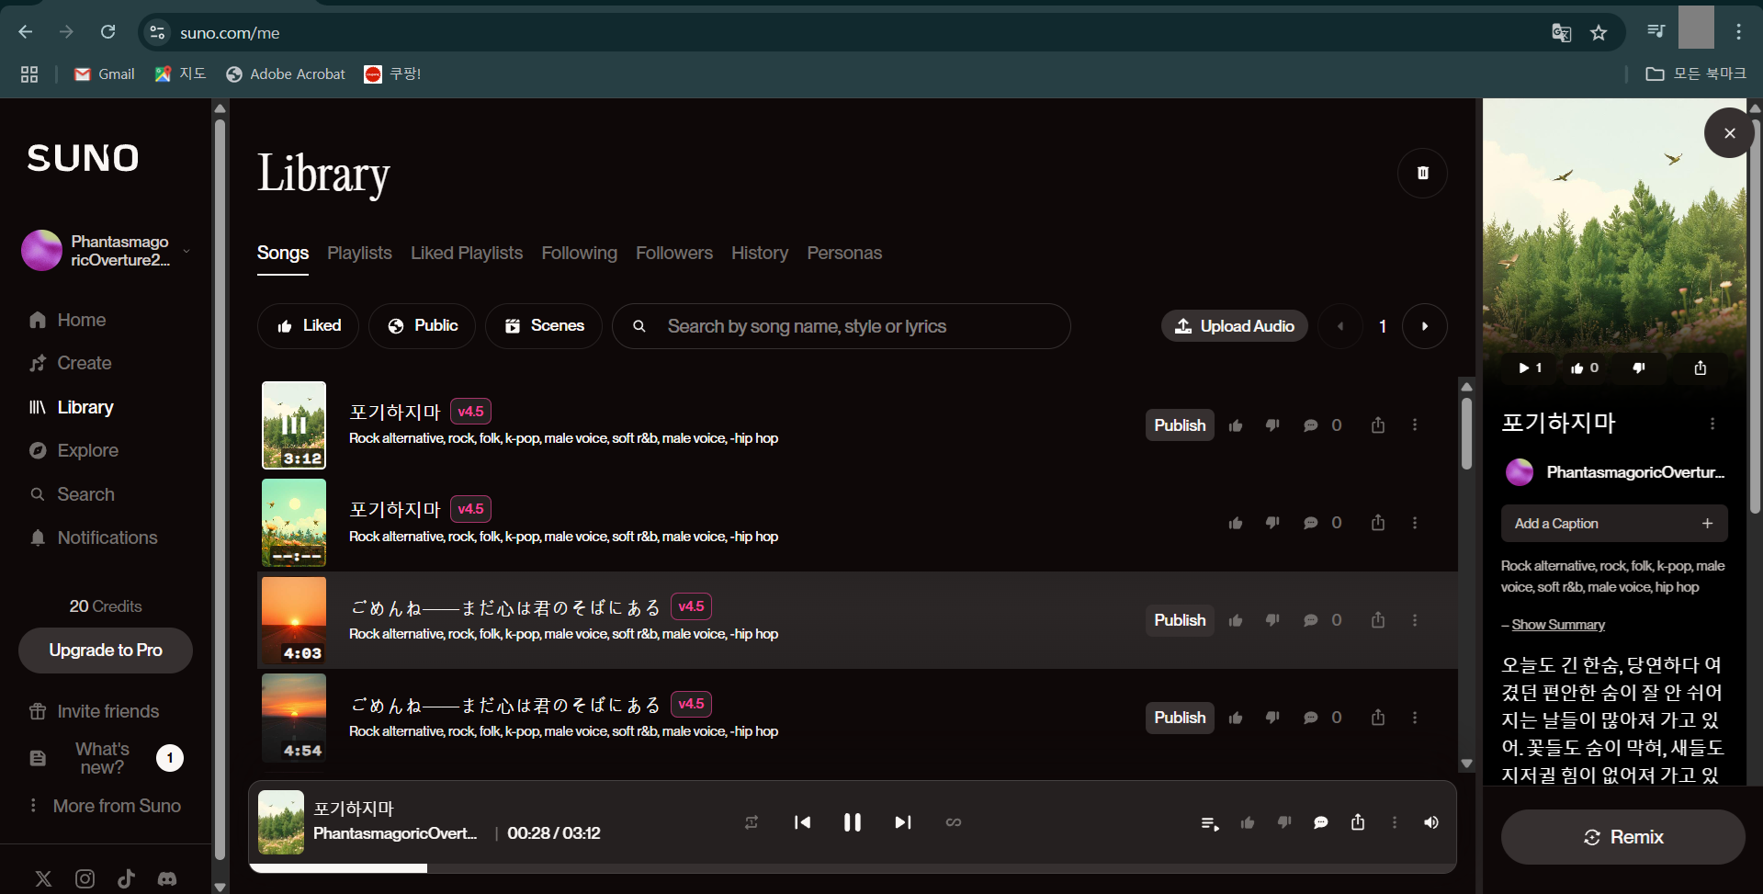
Task: Switch to the Playlists tab
Action: (359, 253)
